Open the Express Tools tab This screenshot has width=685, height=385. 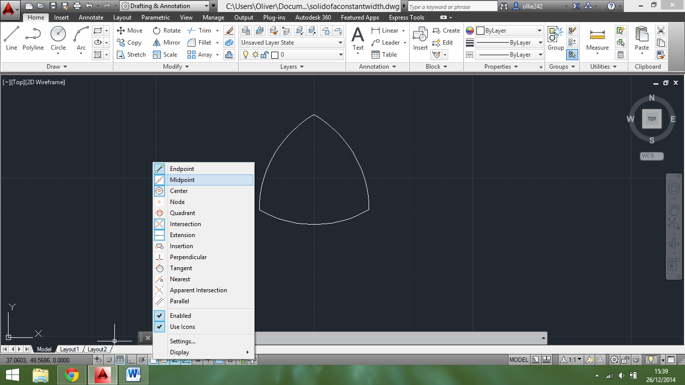[x=406, y=18]
